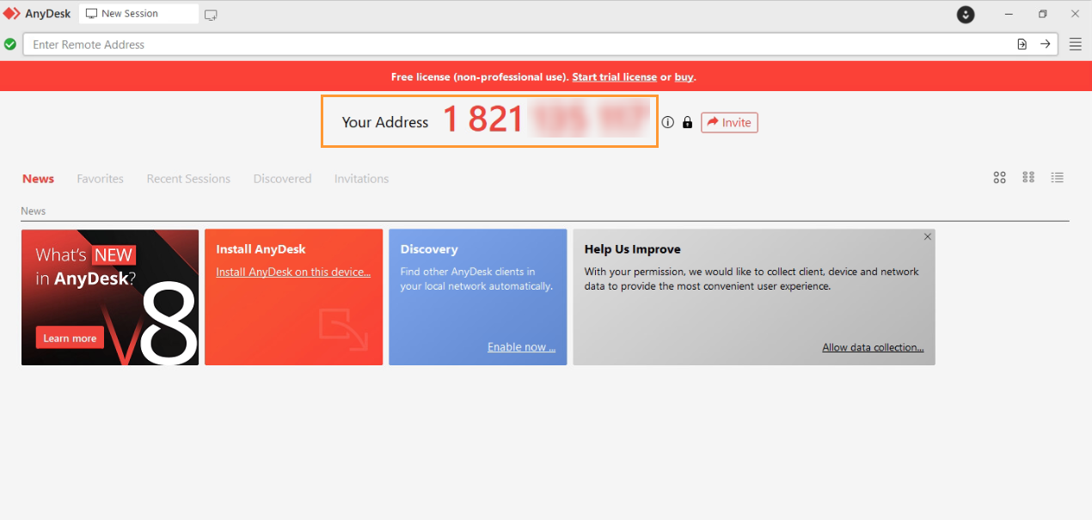Click the green connection status icon
The width and height of the screenshot is (1092, 520).
pyautogui.click(x=10, y=45)
